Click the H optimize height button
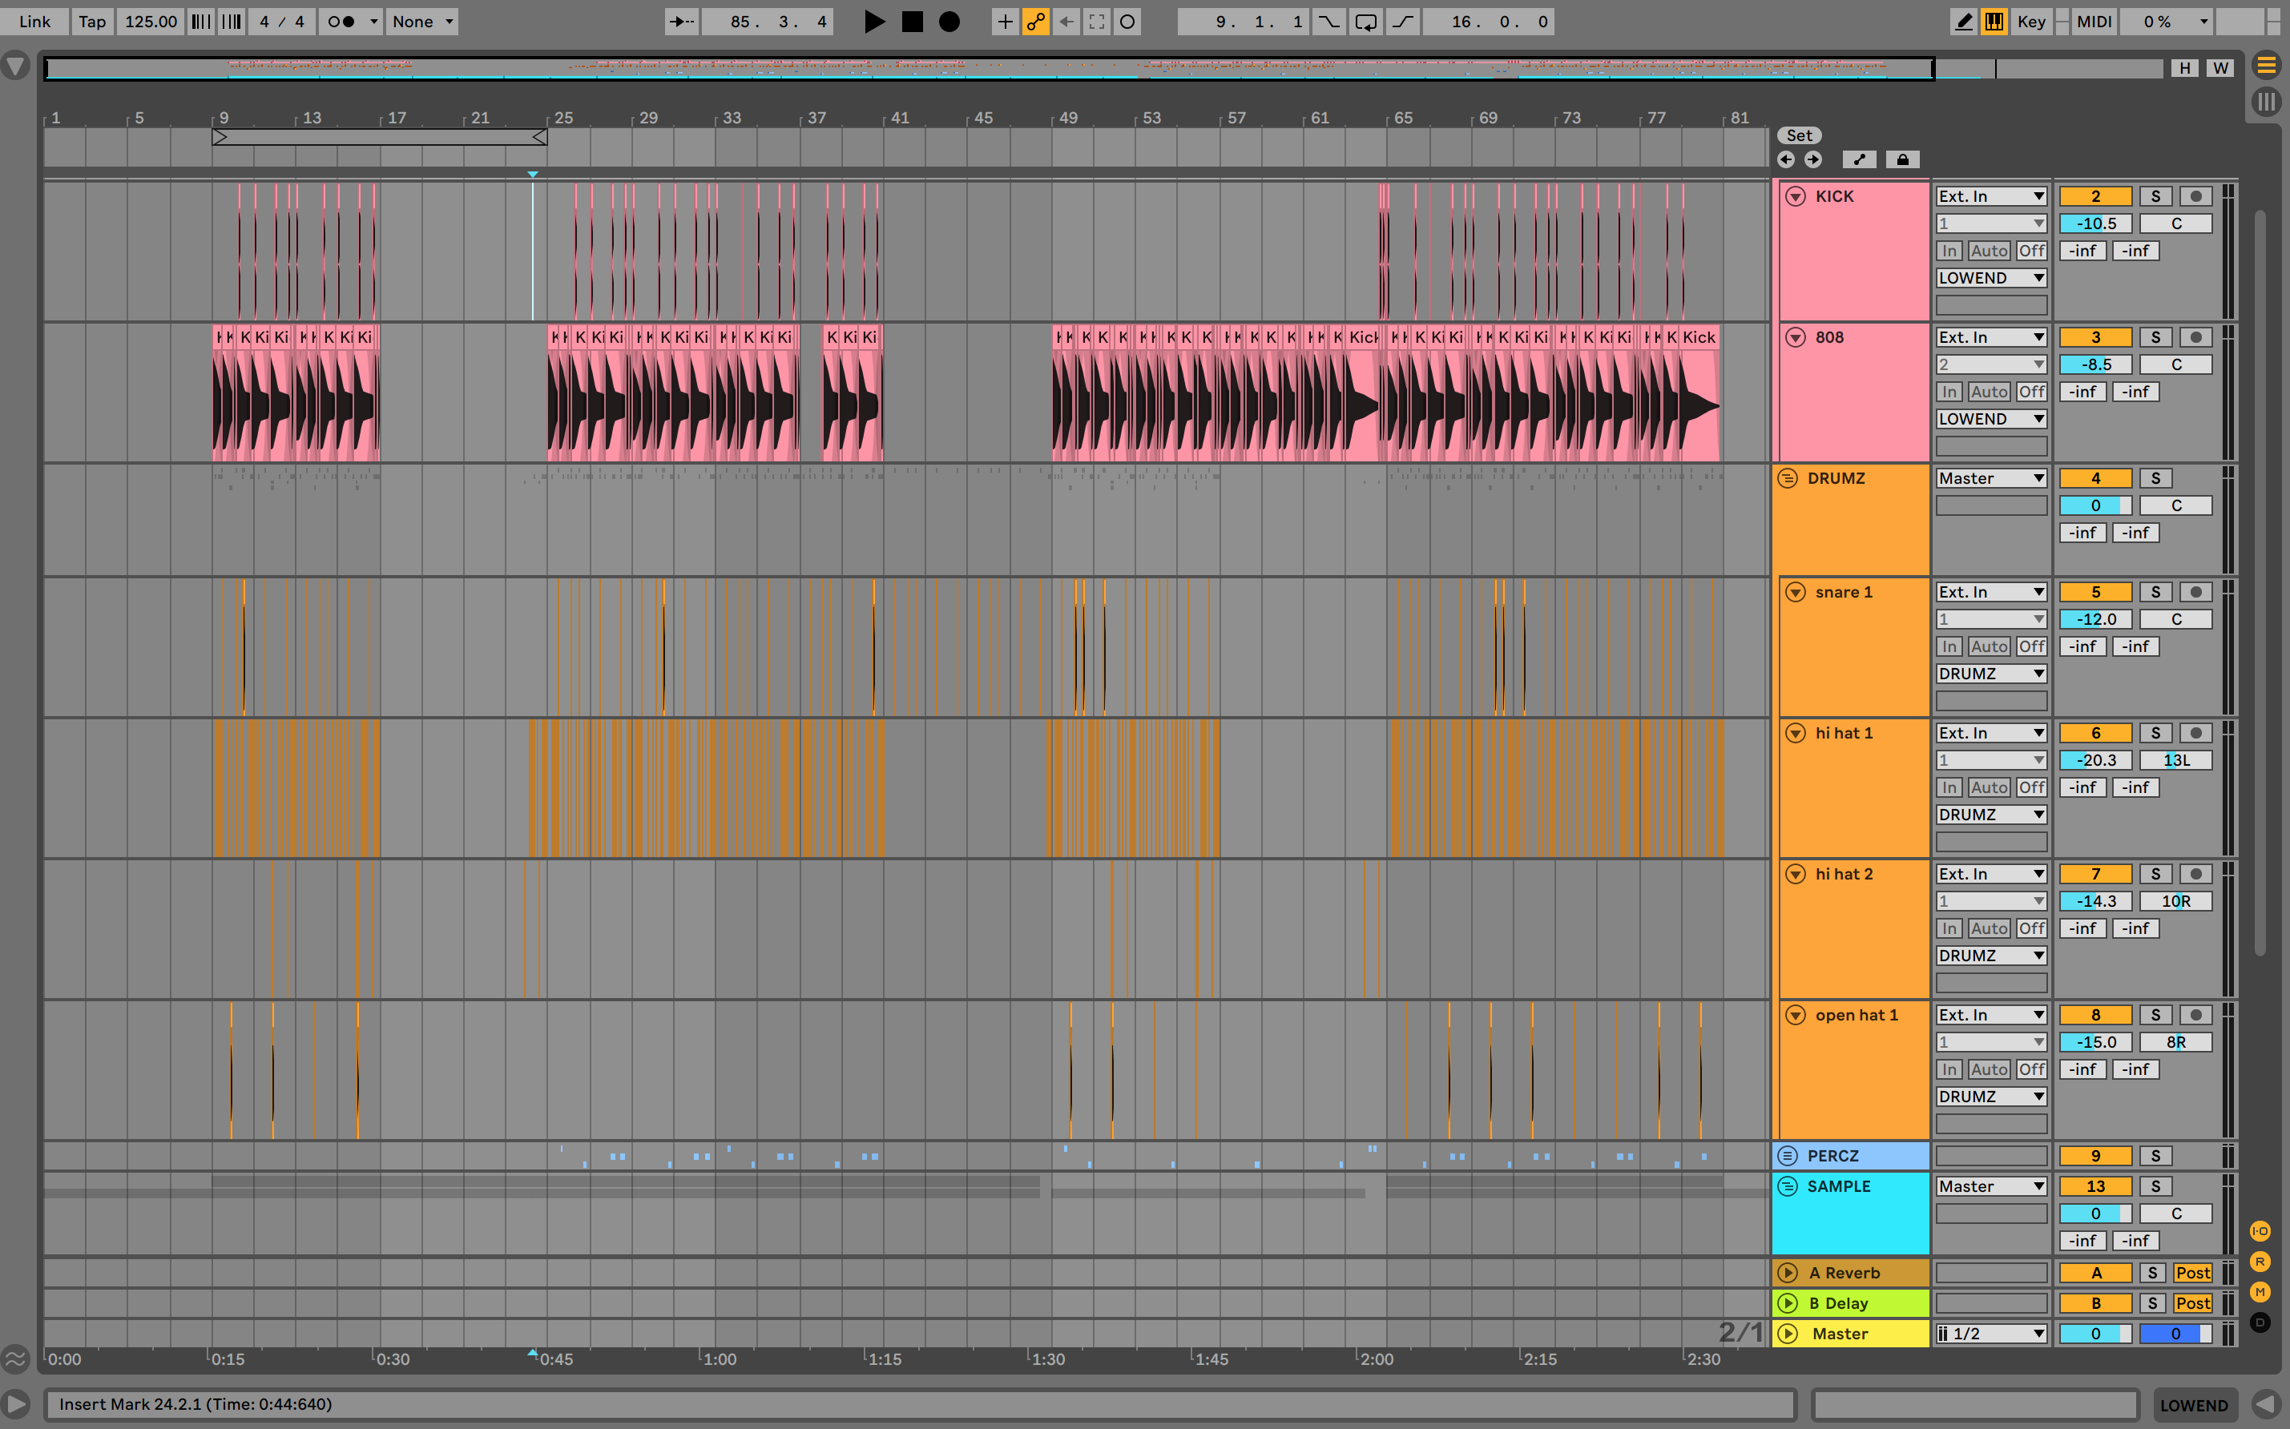Viewport: 2290px width, 1429px height. coord(2184,68)
